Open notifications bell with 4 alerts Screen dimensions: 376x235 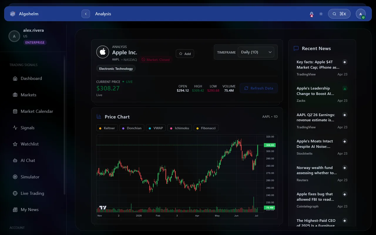tap(311, 14)
